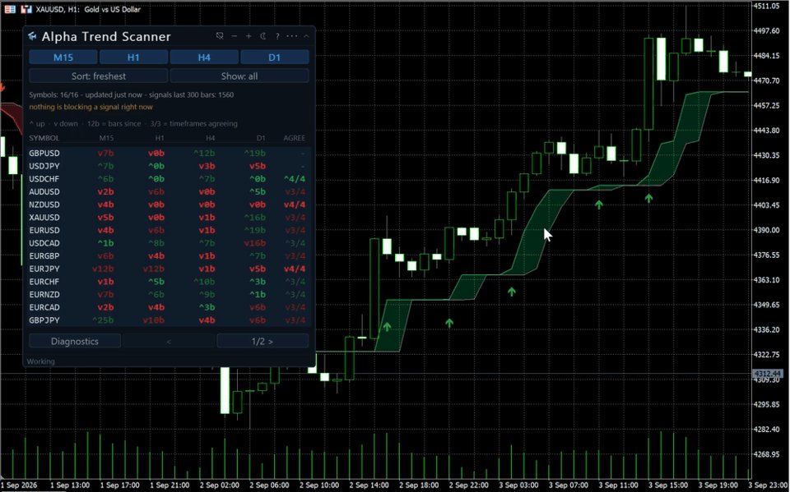Click the plus icon in scanner header
790x492 pixels.
pyautogui.click(x=249, y=36)
